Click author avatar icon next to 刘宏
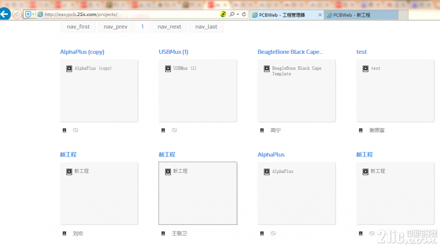 pos(64,234)
